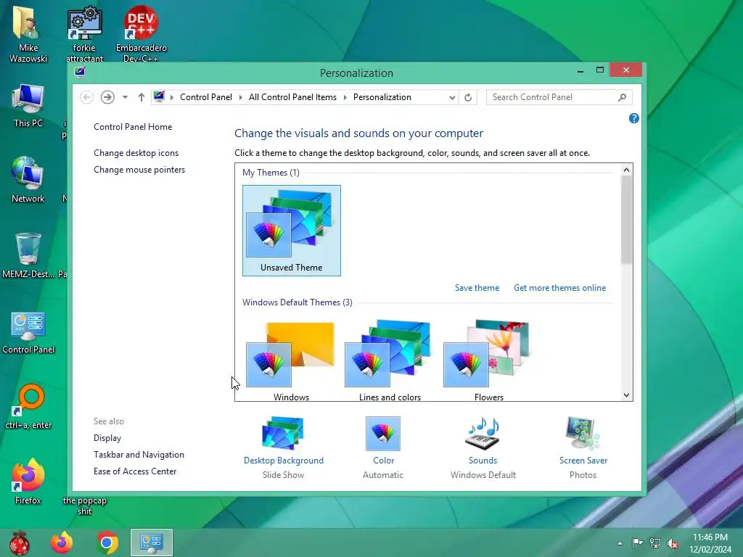Click the Action Center flag tray icon
The height and width of the screenshot is (557, 743).
click(638, 542)
